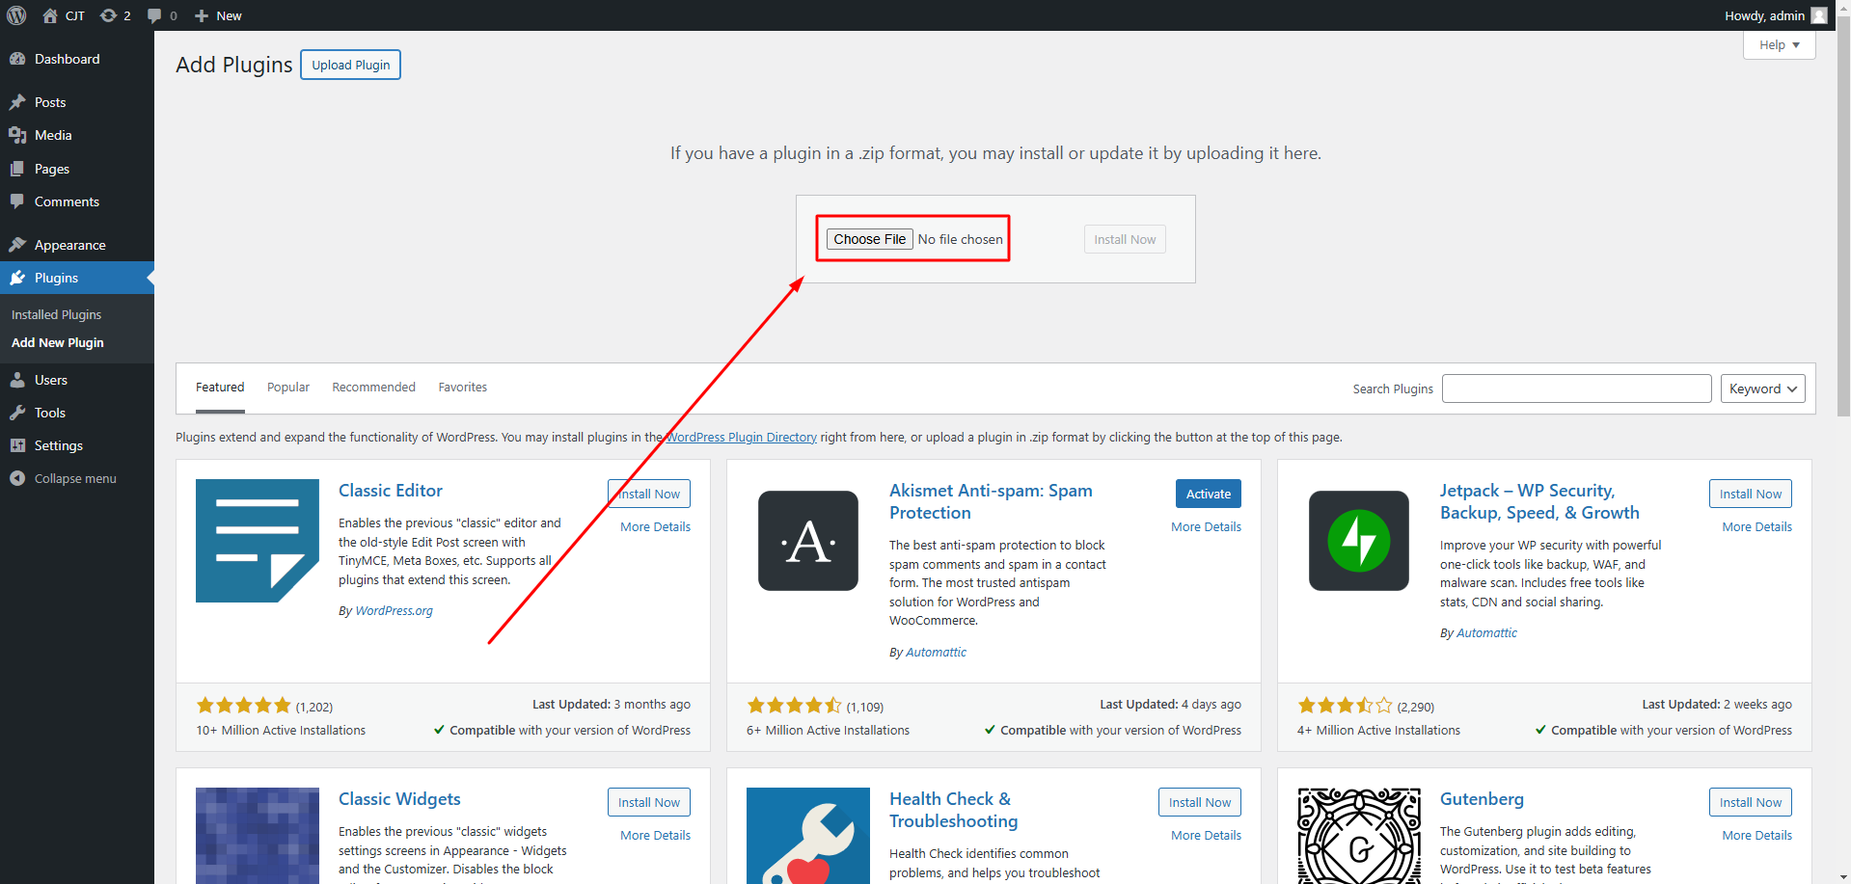Click the Classic Editor plugin thumbnail

[258, 541]
